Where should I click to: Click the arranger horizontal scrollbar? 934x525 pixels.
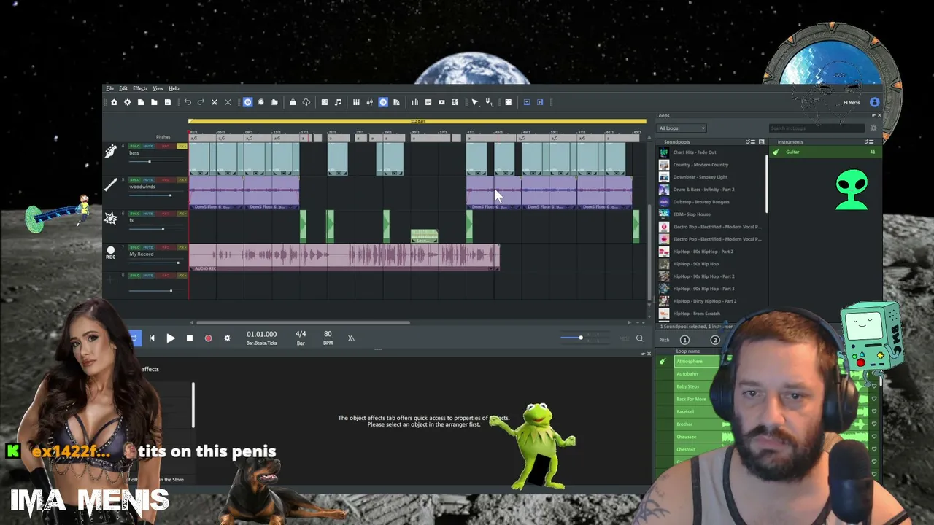click(303, 322)
